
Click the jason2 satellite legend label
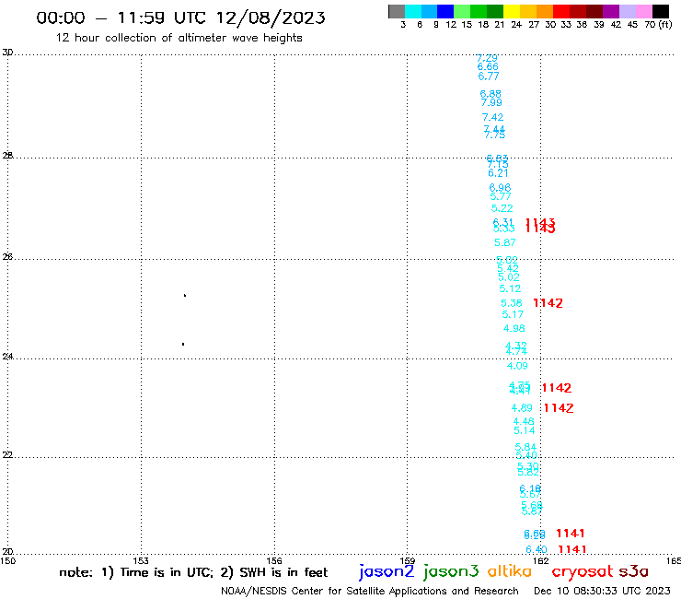pyautogui.click(x=387, y=571)
